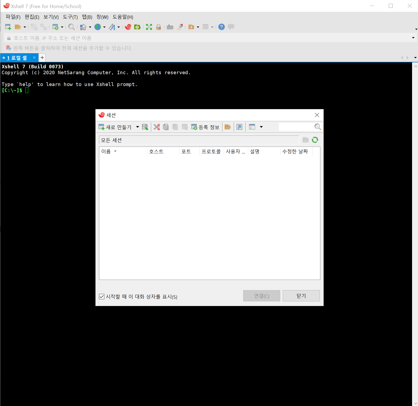This screenshot has width=418, height=406.
Task: Expand the color scheme dropdown arrow
Action: click(x=90, y=27)
